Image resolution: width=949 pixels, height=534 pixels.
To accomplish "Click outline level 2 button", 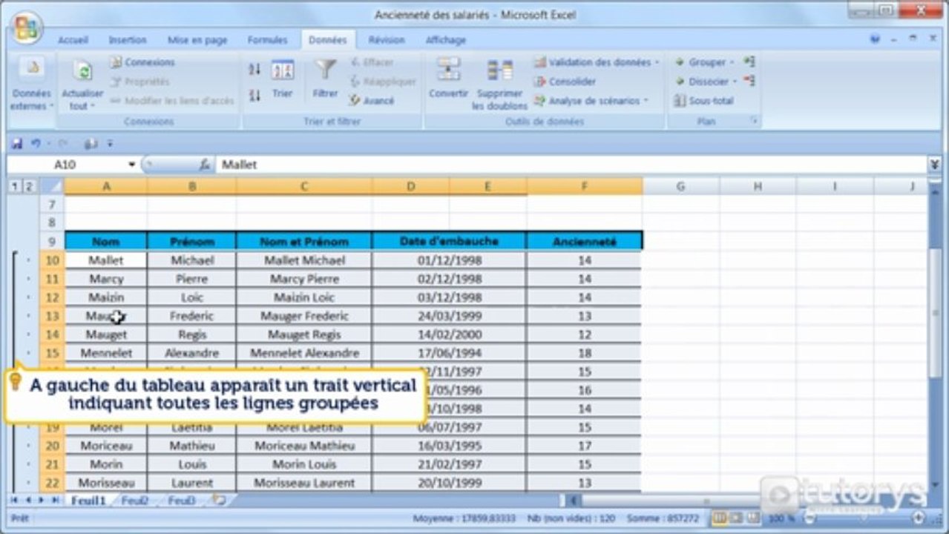I will pyautogui.click(x=29, y=187).
